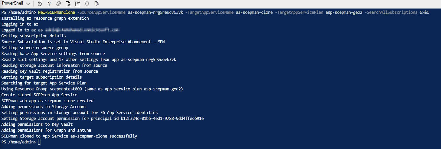
Task: Click the Upload/Download files icon
Action: coord(68,4)
